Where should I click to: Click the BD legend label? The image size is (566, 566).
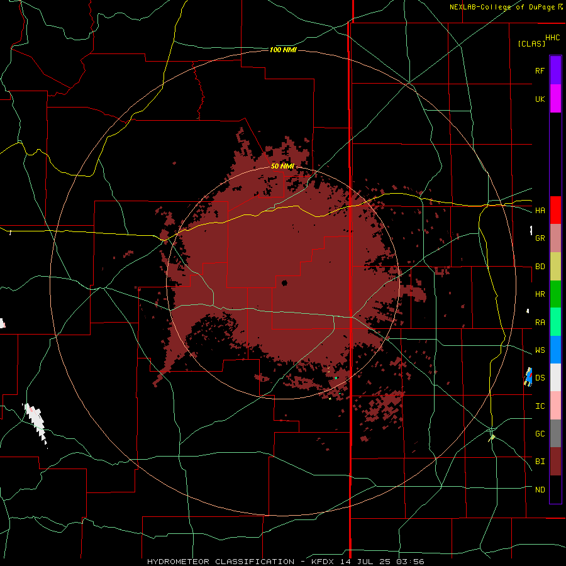coord(540,267)
